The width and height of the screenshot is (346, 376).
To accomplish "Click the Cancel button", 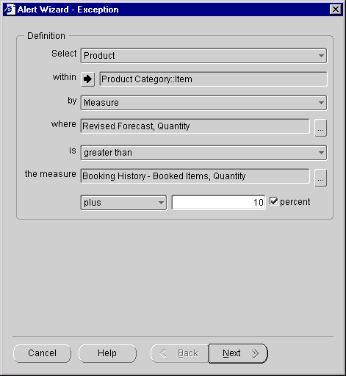I will click(x=42, y=353).
